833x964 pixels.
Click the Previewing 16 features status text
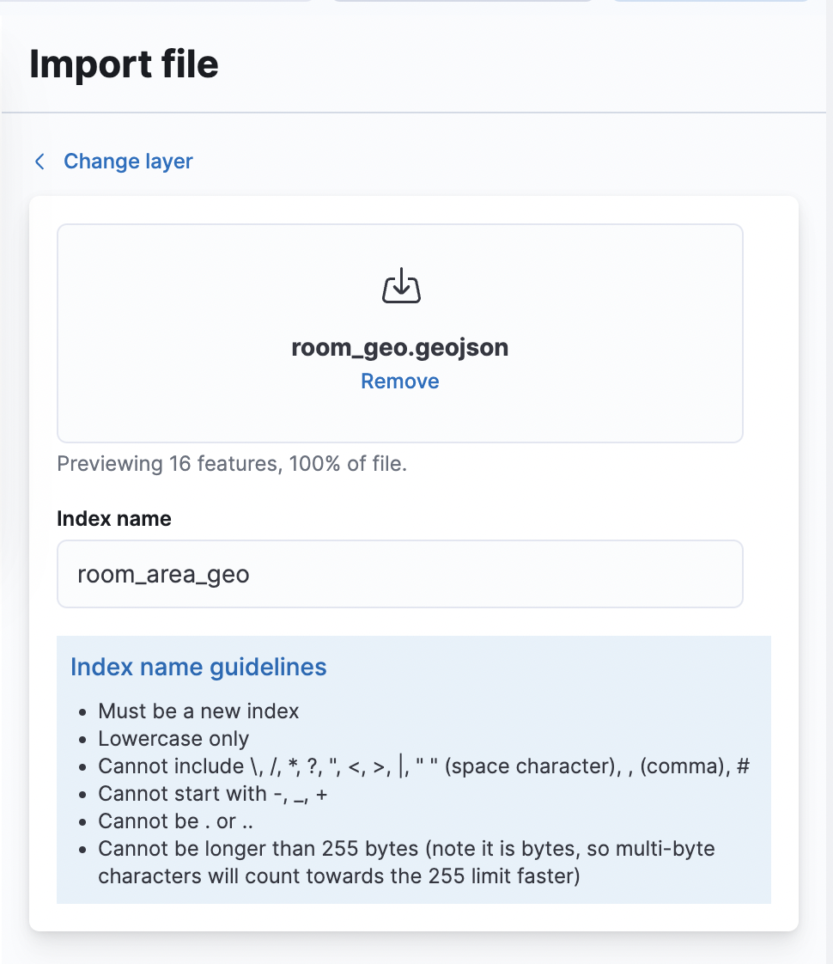(x=232, y=464)
